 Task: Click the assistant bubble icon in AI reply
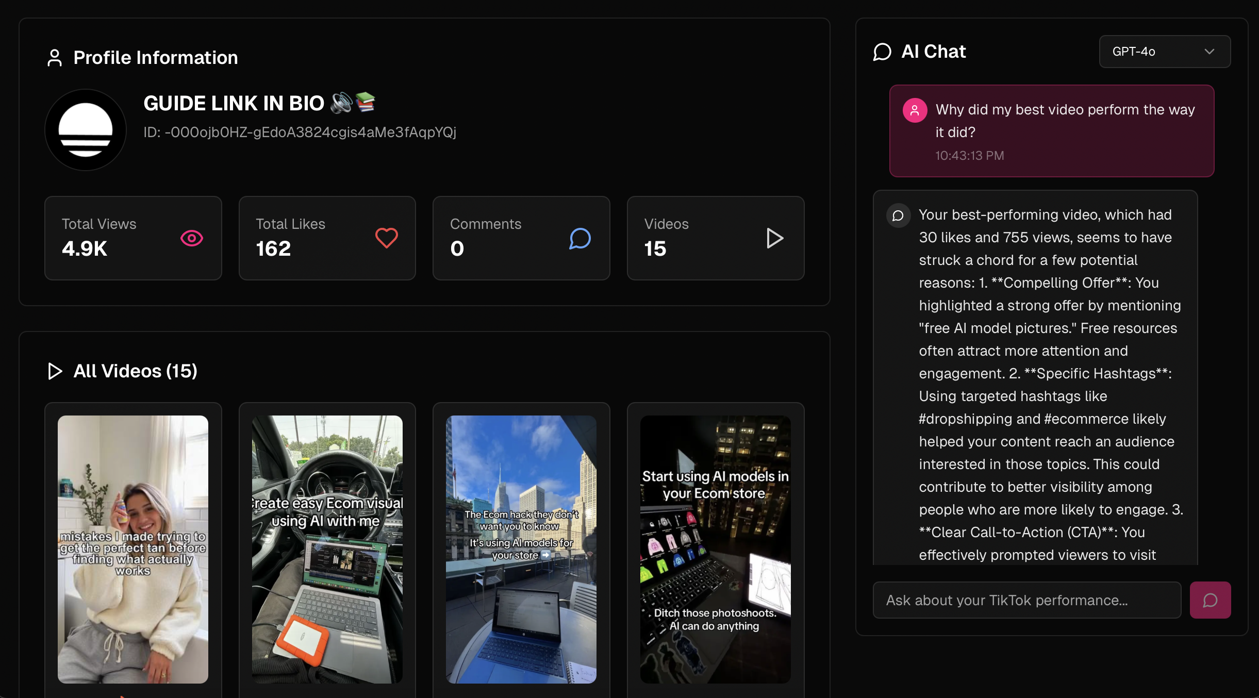[898, 215]
